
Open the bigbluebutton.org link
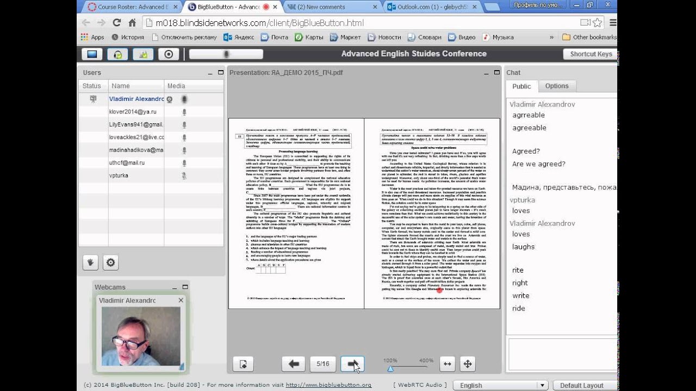[328, 385]
